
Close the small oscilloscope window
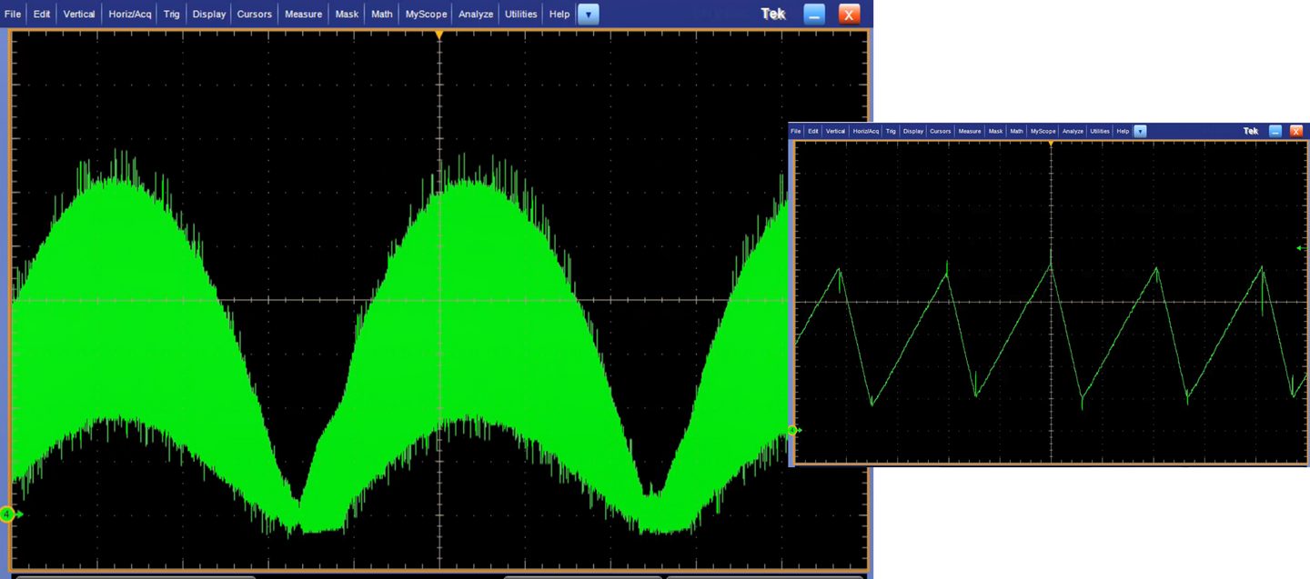(x=1296, y=131)
